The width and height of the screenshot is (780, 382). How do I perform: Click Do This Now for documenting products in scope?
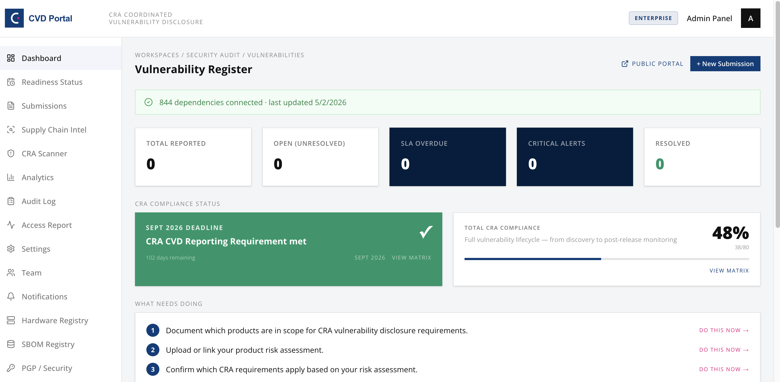coord(724,330)
